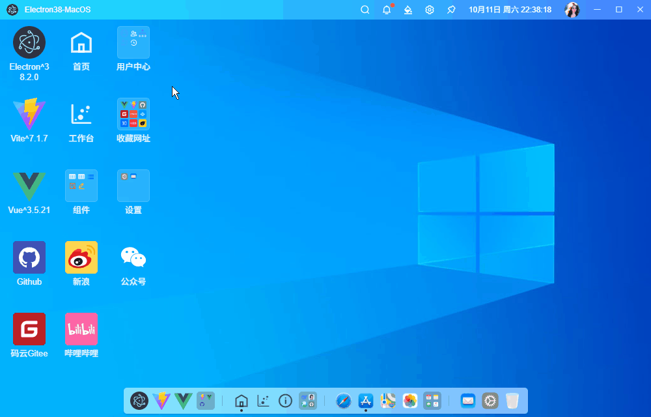
Task: Click the theme paint bucket icon
Action: tap(408, 10)
